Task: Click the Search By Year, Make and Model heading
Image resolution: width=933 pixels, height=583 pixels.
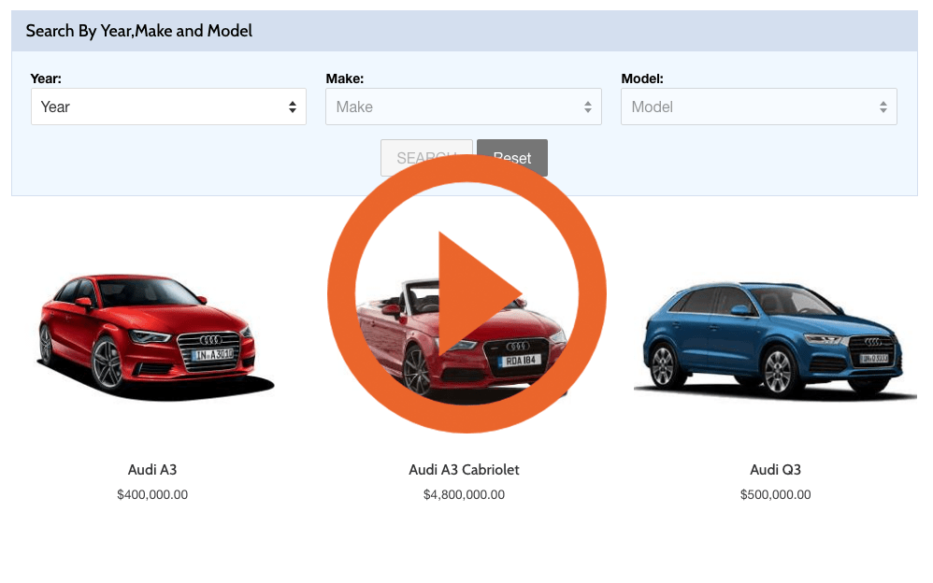Action: click(x=138, y=31)
